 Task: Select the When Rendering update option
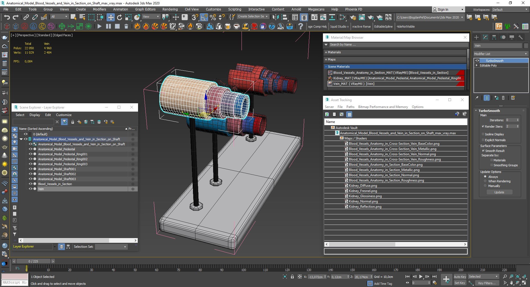point(485,181)
